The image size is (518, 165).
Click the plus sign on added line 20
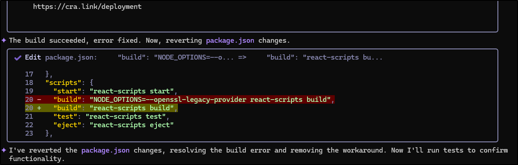point(39,108)
